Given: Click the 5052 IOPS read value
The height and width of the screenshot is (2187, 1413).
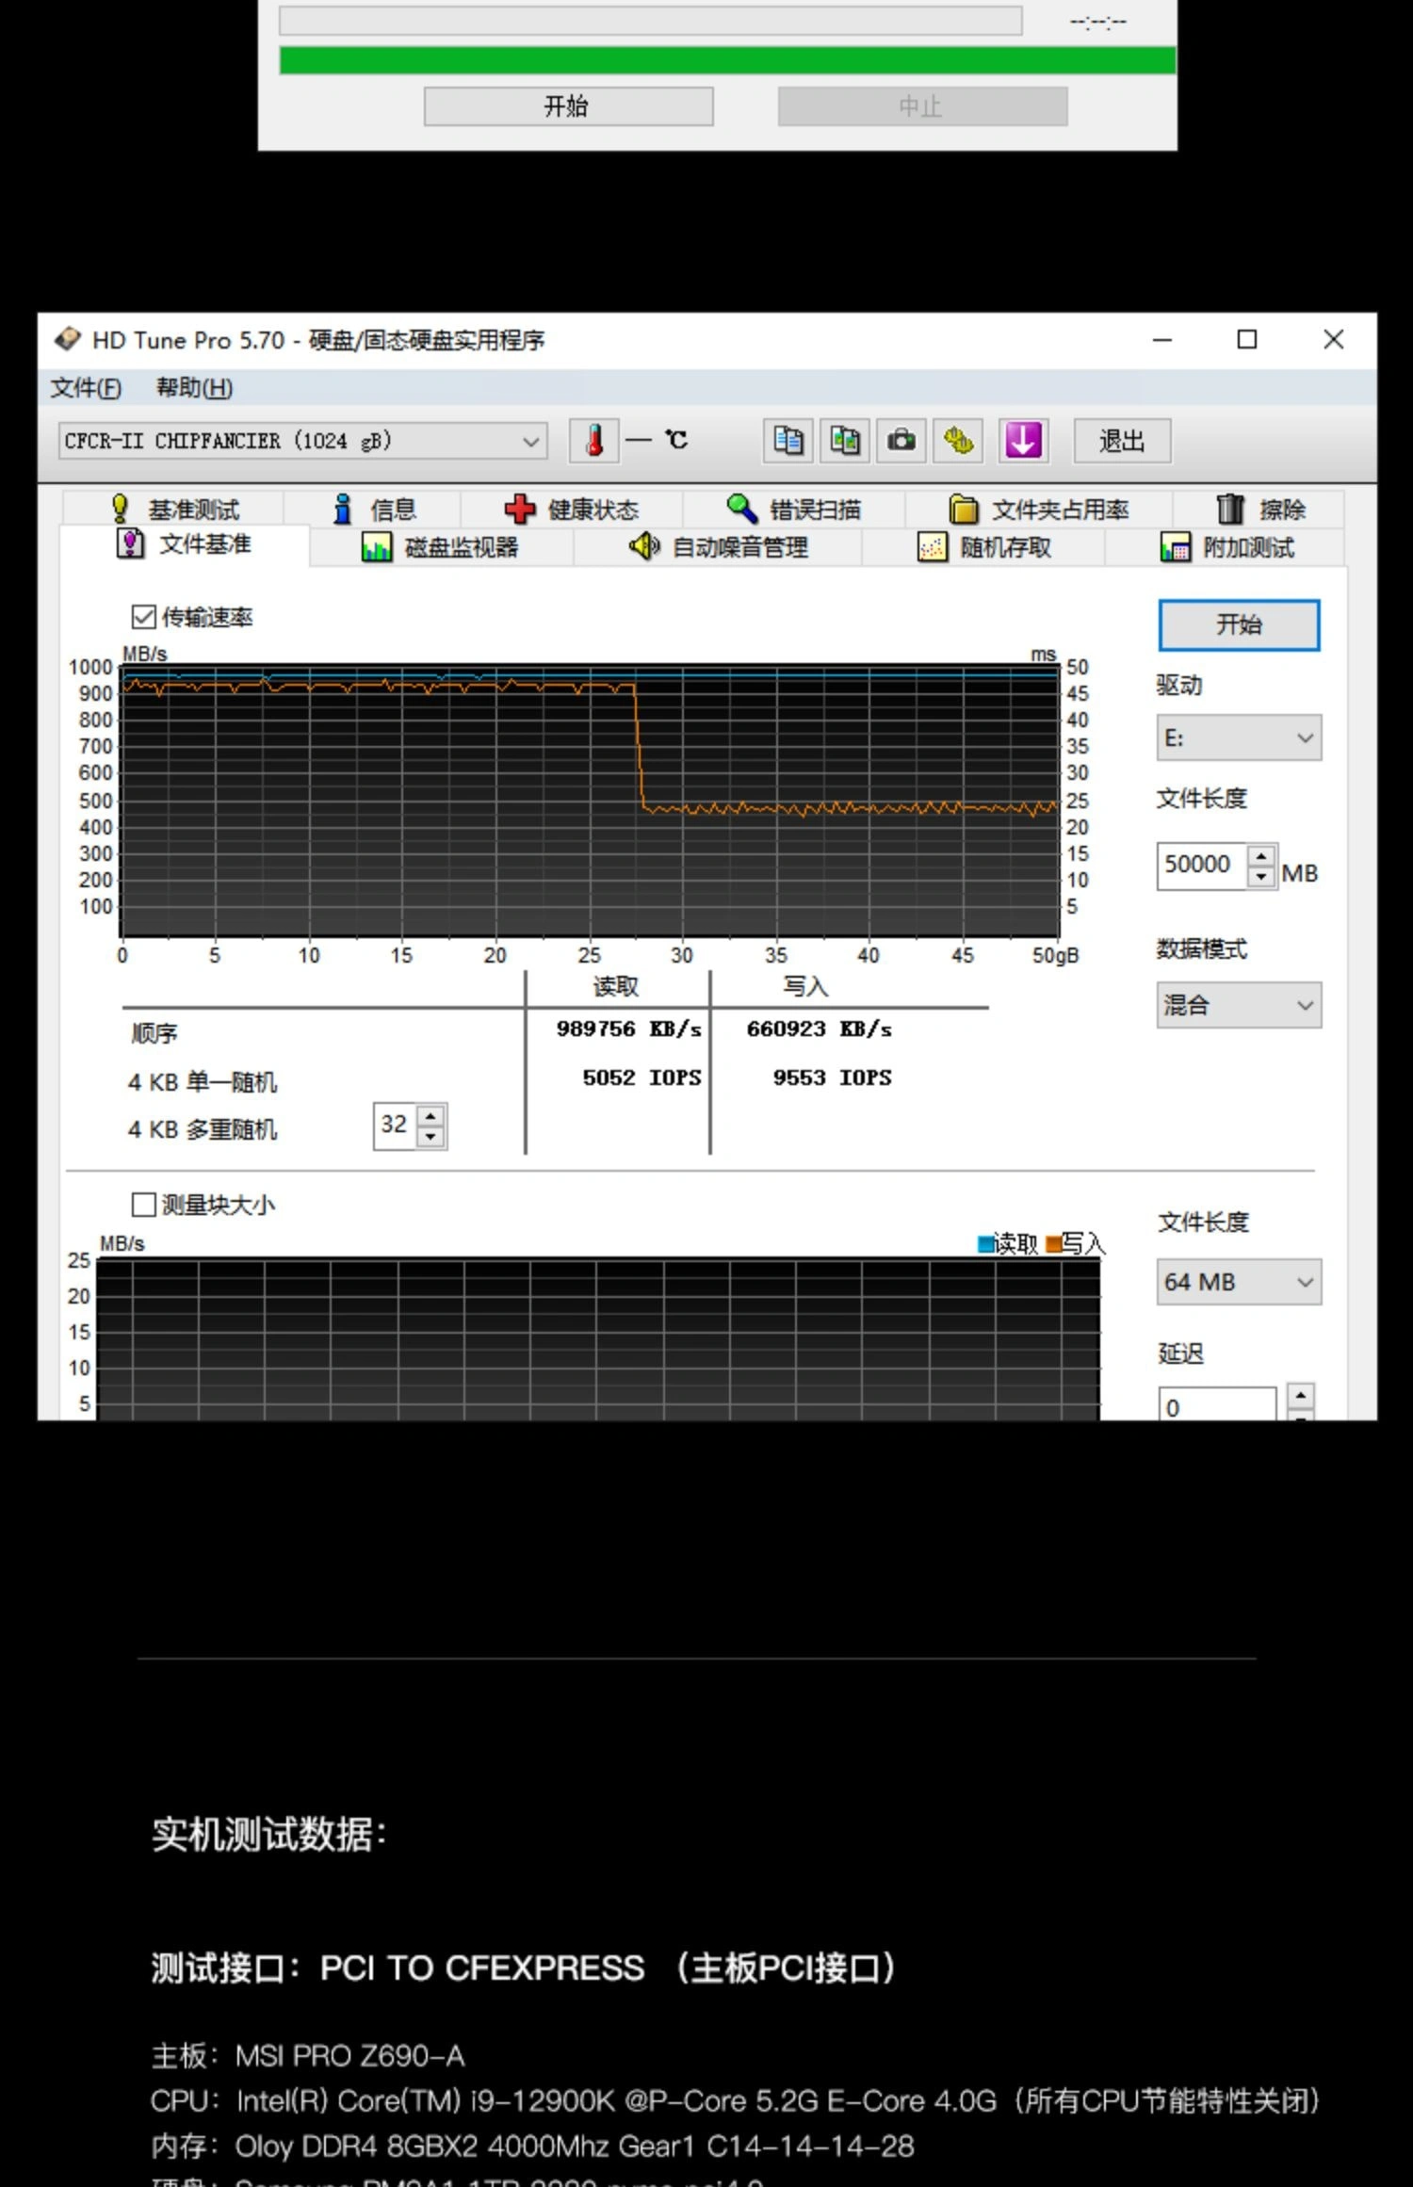Looking at the screenshot, I should click(642, 1077).
